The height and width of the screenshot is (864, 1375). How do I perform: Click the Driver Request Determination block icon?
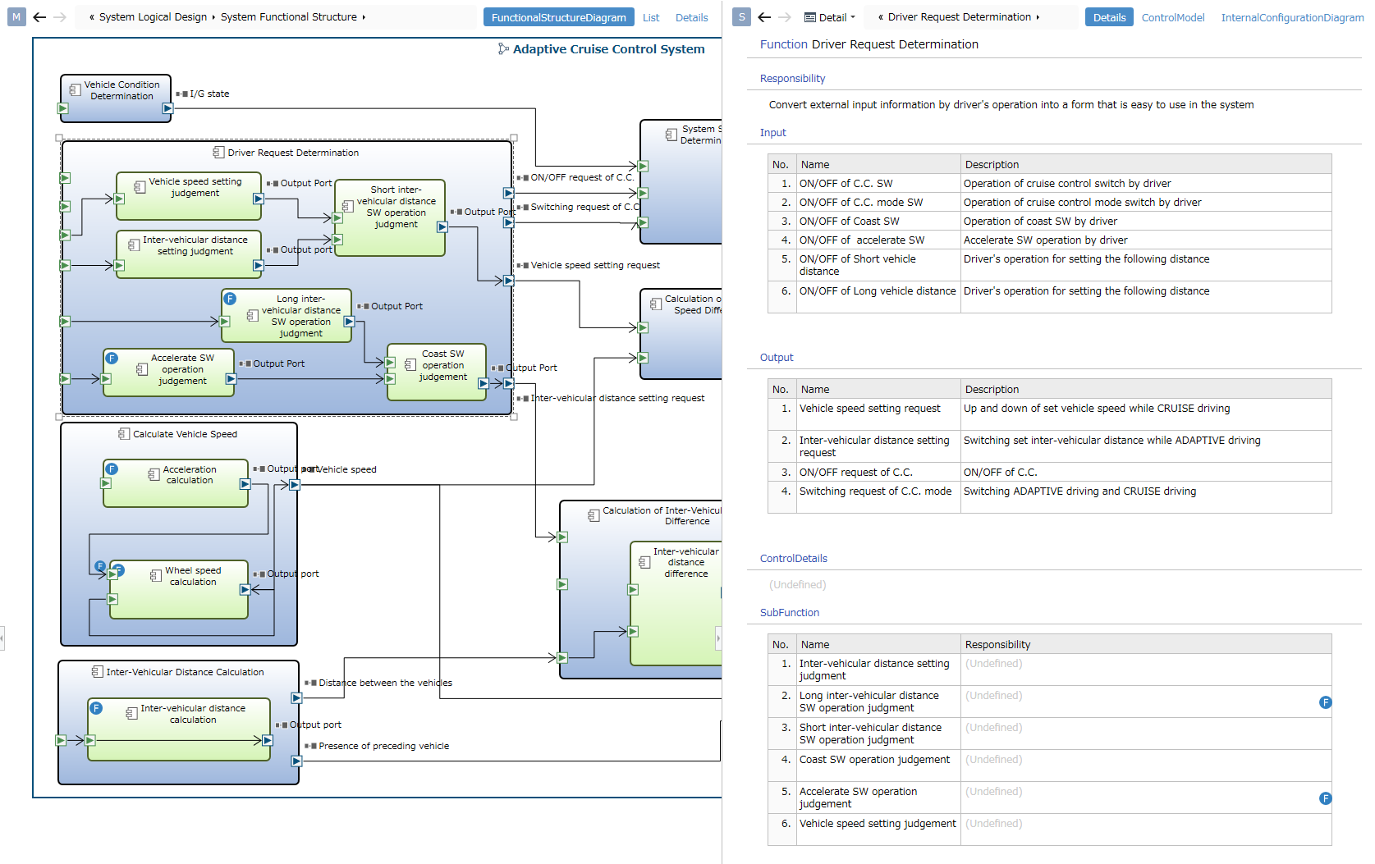[x=218, y=153]
